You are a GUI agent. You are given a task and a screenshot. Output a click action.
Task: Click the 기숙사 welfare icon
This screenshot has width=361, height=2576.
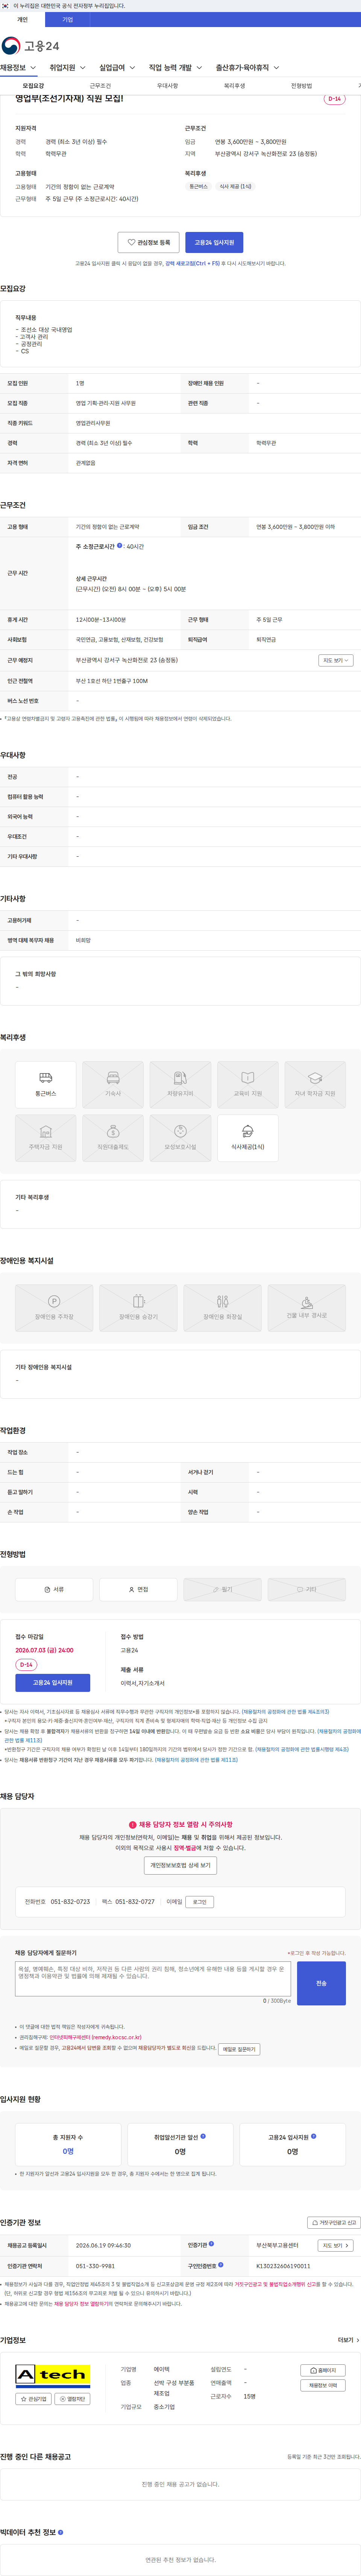point(113,1085)
